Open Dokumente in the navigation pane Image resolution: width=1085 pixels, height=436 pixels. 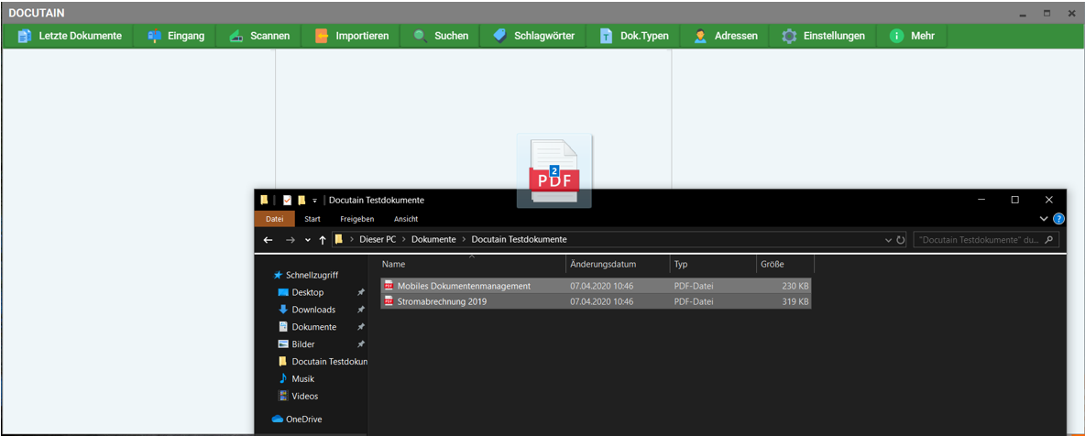314,327
